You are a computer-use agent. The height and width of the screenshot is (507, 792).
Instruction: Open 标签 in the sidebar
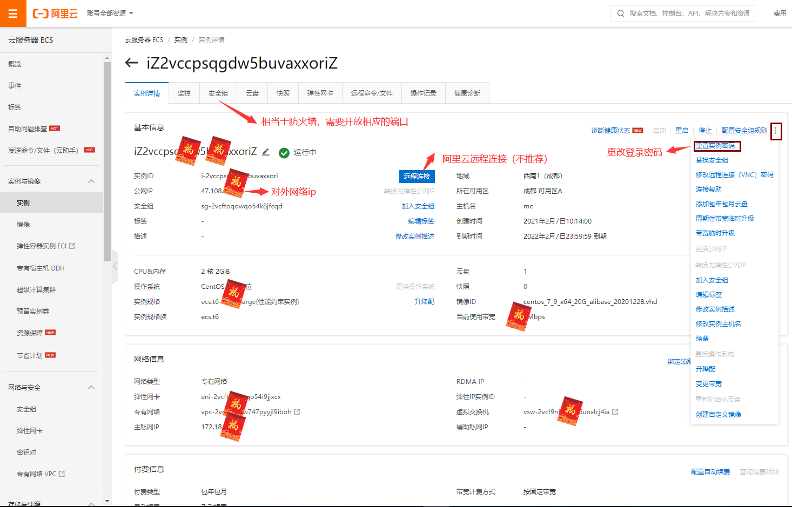click(15, 107)
